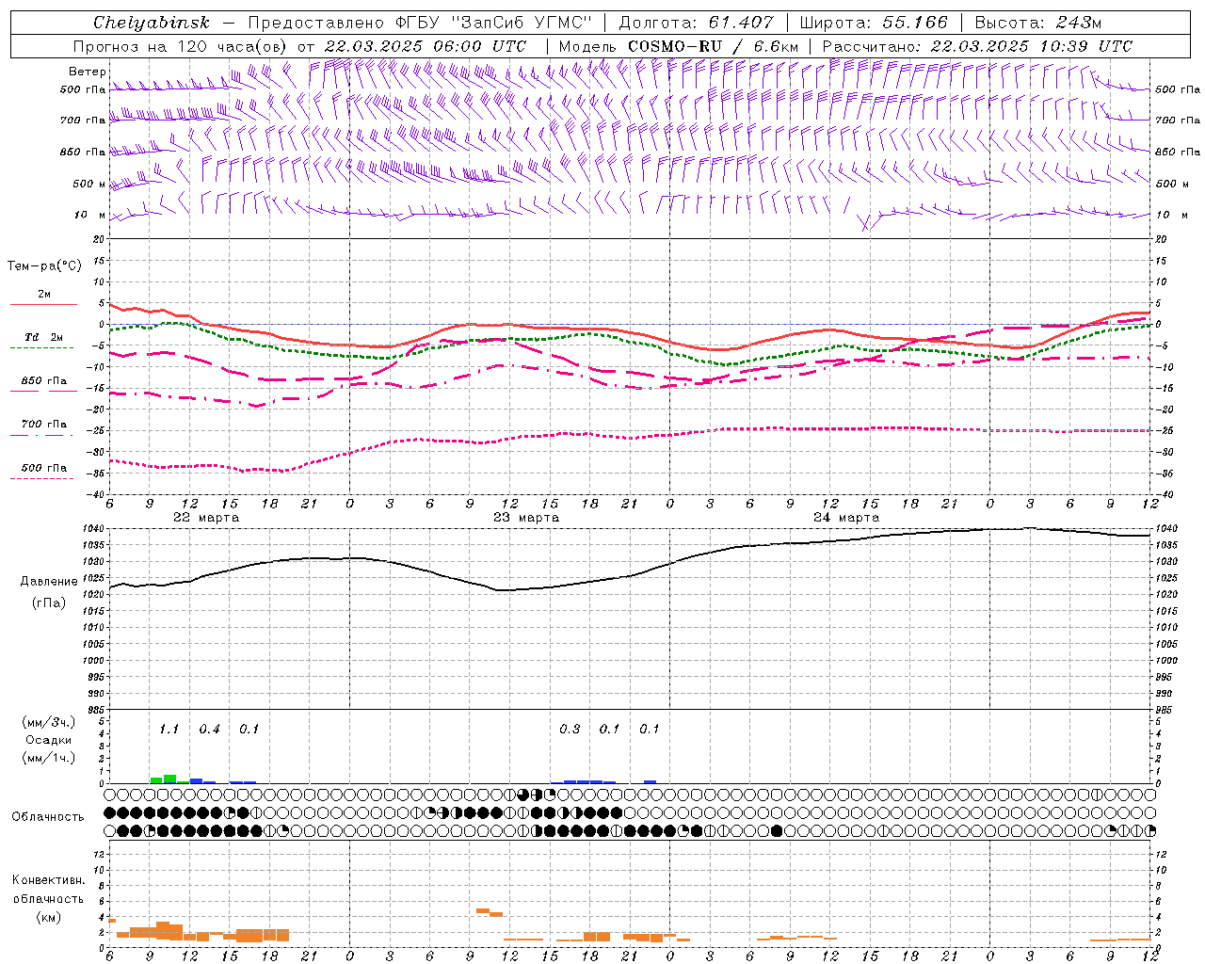Viewport: 1205px width, 964px height.
Task: Click the 'Долгота: 61.407' longitude value
Action: click(x=697, y=23)
